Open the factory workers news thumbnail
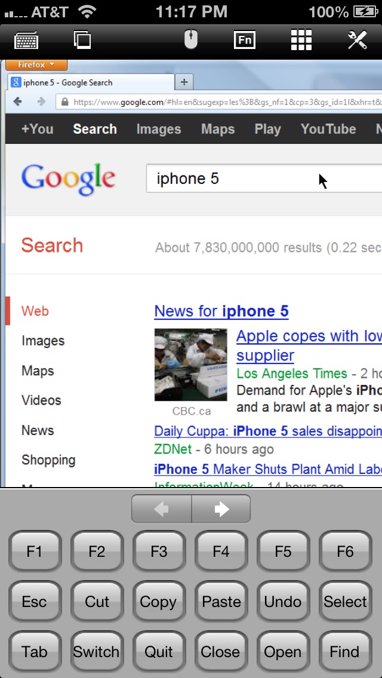 (x=191, y=365)
